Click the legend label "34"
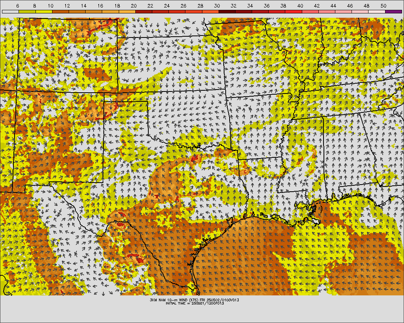The image size is (404, 323). [250, 6]
